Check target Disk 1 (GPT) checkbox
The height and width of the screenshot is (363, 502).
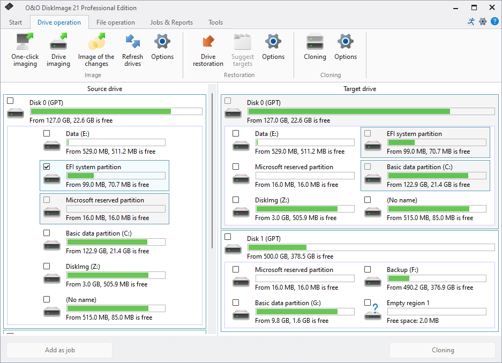point(228,237)
